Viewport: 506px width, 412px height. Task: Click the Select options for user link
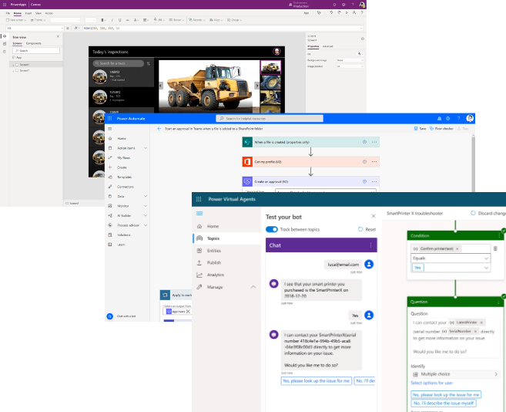coord(431,383)
